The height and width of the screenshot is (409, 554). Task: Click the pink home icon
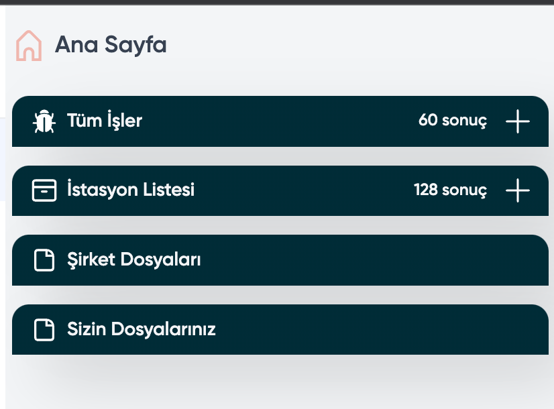[x=29, y=46]
